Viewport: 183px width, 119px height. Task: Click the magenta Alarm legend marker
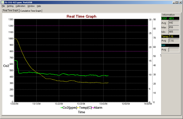point(93,108)
